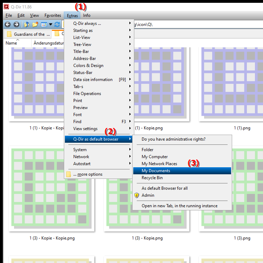The image size is (263, 263).
Task: Expand the Colors & Design submenu
Action: point(99,66)
